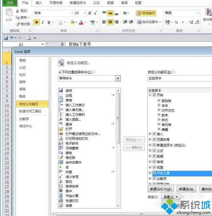Open the 文件 tab
The height and width of the screenshot is (216, 212).
click(10, 3)
